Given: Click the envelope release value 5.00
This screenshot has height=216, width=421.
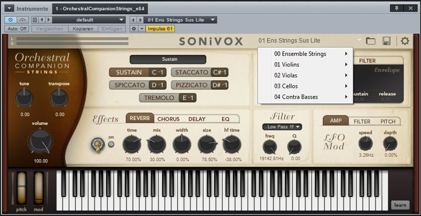Looking at the screenshot, I should tap(385, 99).
